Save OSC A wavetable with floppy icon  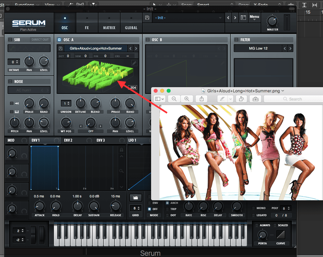point(60,49)
